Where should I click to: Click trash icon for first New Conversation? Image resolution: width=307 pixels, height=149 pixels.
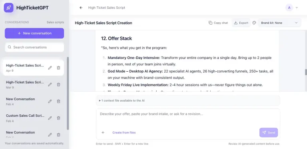pos(58,101)
